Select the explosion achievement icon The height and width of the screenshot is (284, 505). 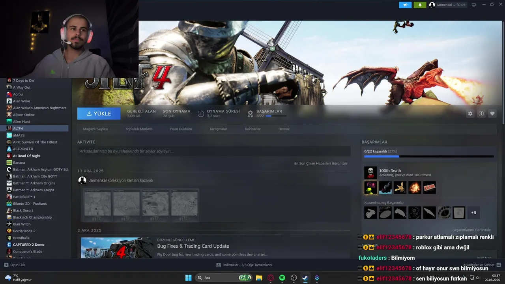415,188
